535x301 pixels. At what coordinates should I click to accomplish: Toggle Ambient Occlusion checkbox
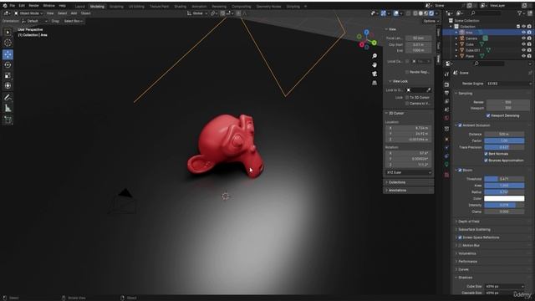[x=460, y=125]
